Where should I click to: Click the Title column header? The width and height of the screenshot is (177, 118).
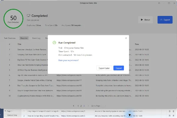tap(19, 44)
